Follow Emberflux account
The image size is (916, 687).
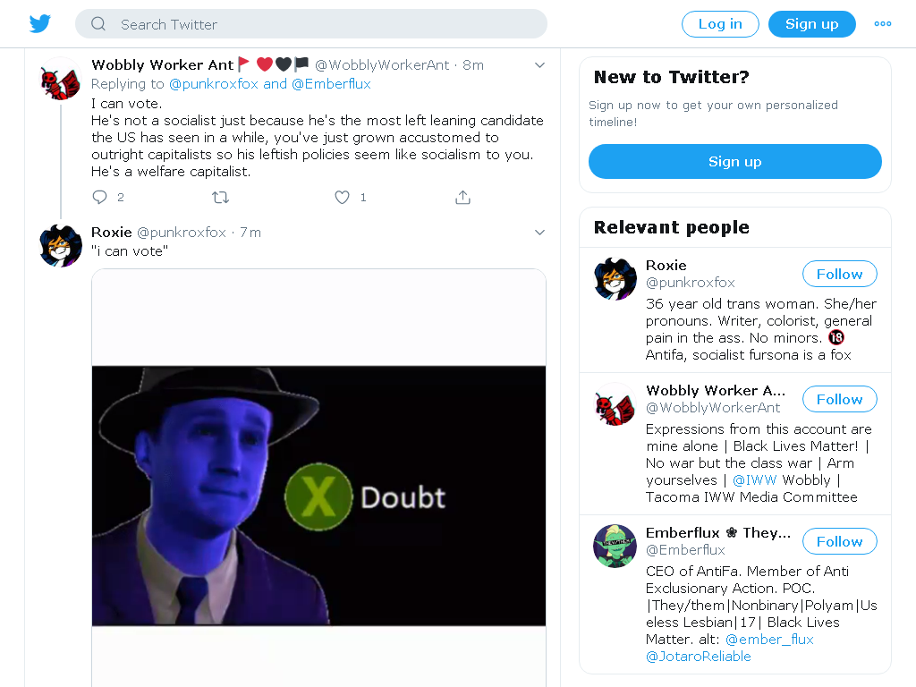(839, 541)
